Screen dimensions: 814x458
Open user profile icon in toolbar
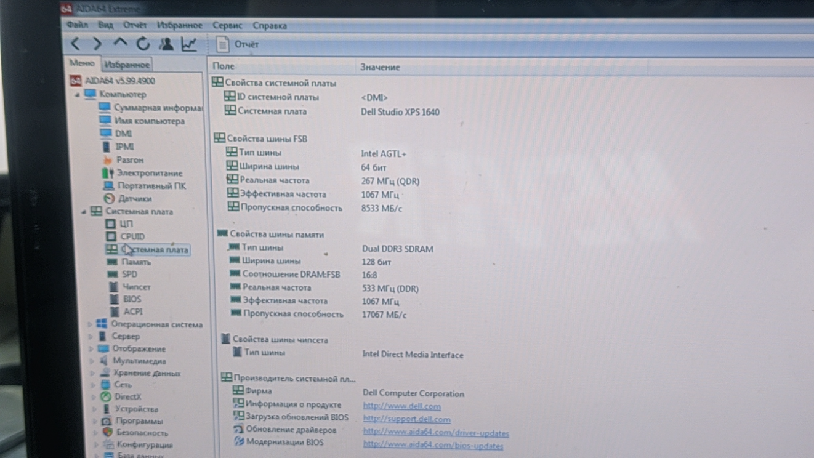point(166,44)
